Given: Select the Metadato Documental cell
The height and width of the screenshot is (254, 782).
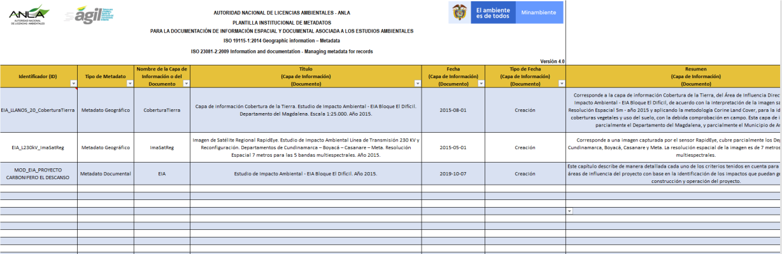Looking at the screenshot, I should point(106,173).
